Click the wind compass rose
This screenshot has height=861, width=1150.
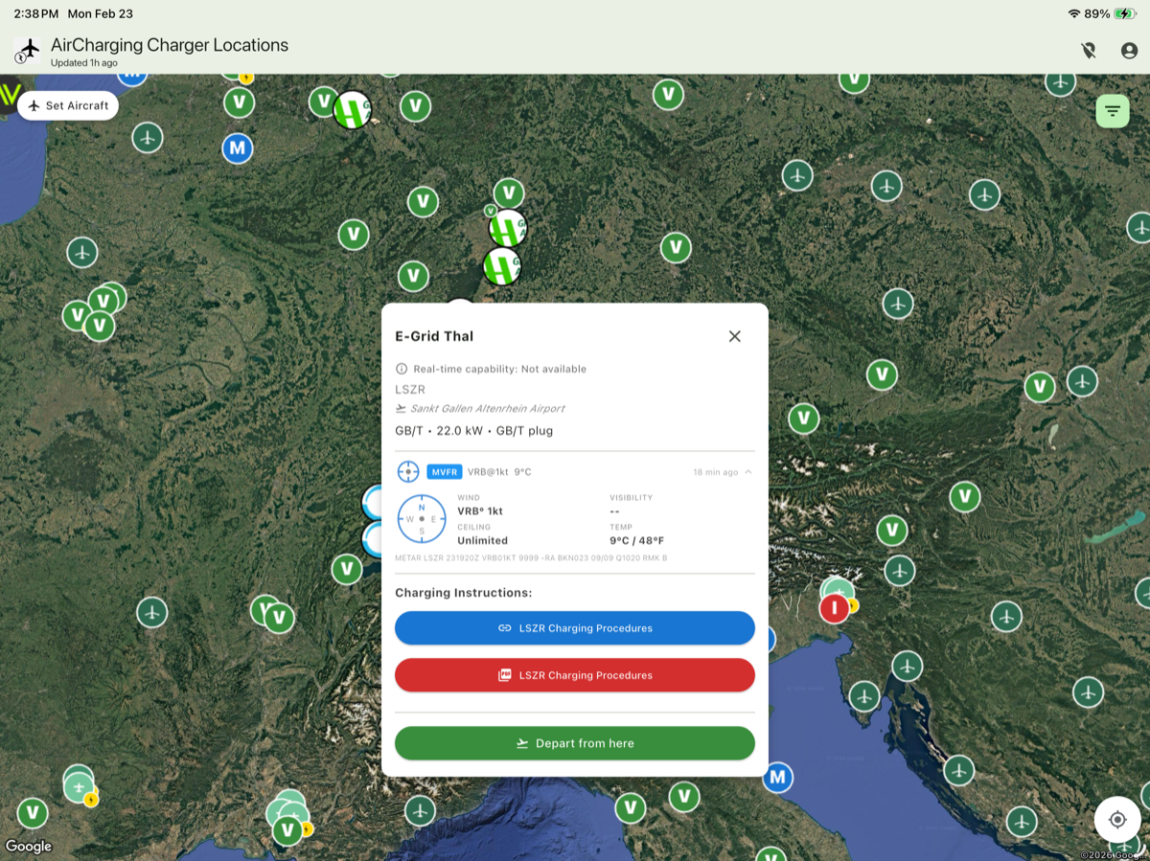tap(421, 519)
